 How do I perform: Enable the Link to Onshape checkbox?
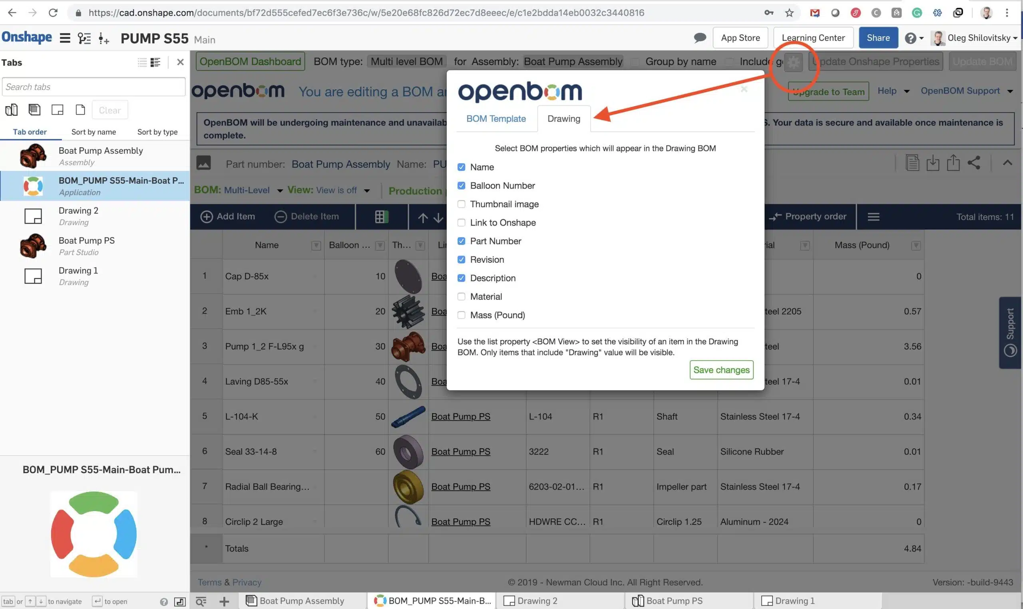tap(462, 222)
